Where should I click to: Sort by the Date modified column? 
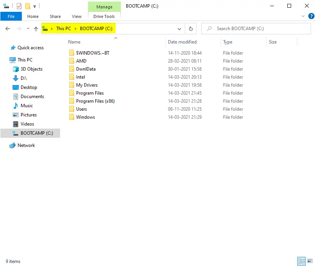tap(182, 42)
